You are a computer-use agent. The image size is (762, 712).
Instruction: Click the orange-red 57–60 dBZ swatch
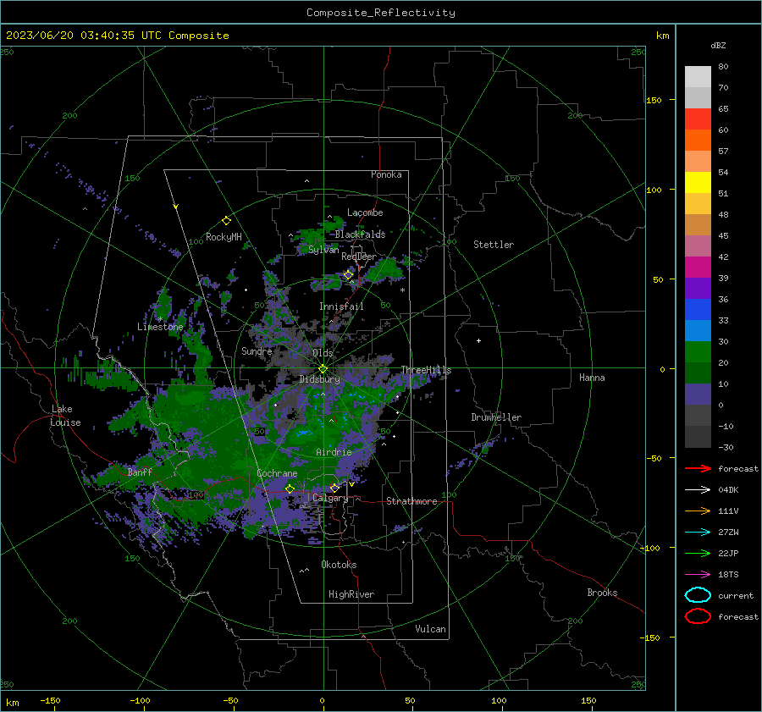(698, 141)
